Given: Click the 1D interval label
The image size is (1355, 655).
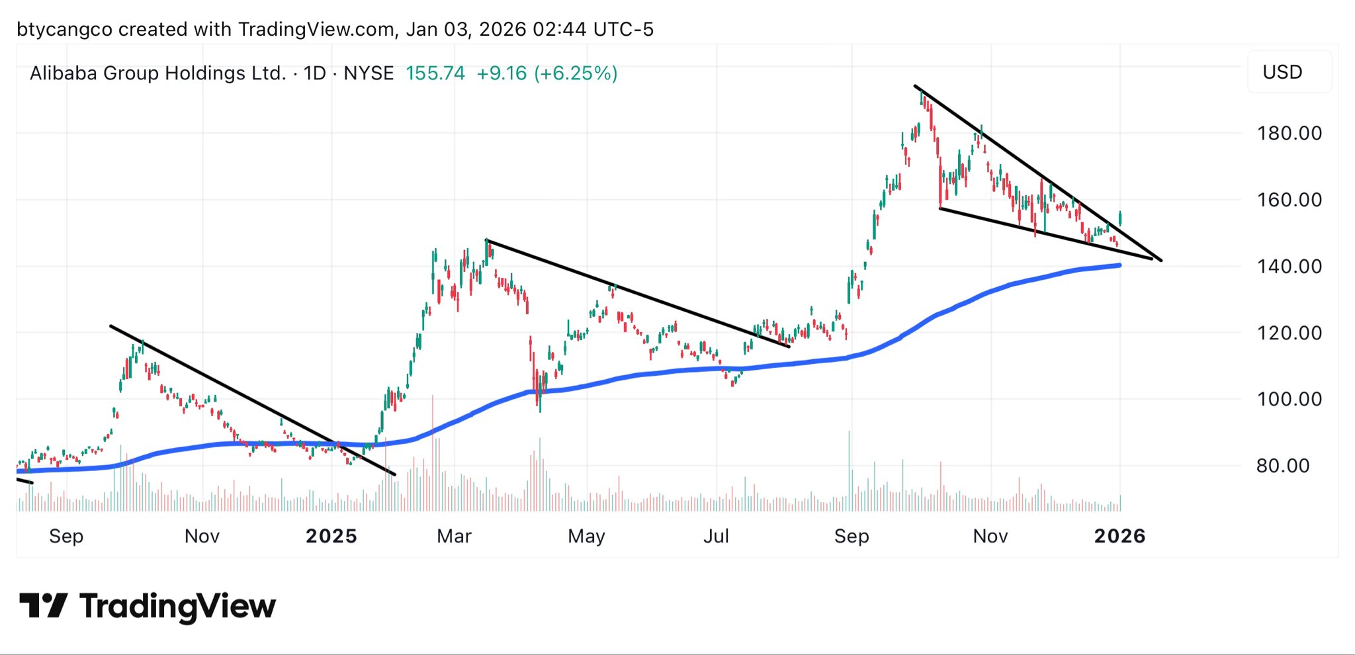Looking at the screenshot, I should tap(315, 73).
